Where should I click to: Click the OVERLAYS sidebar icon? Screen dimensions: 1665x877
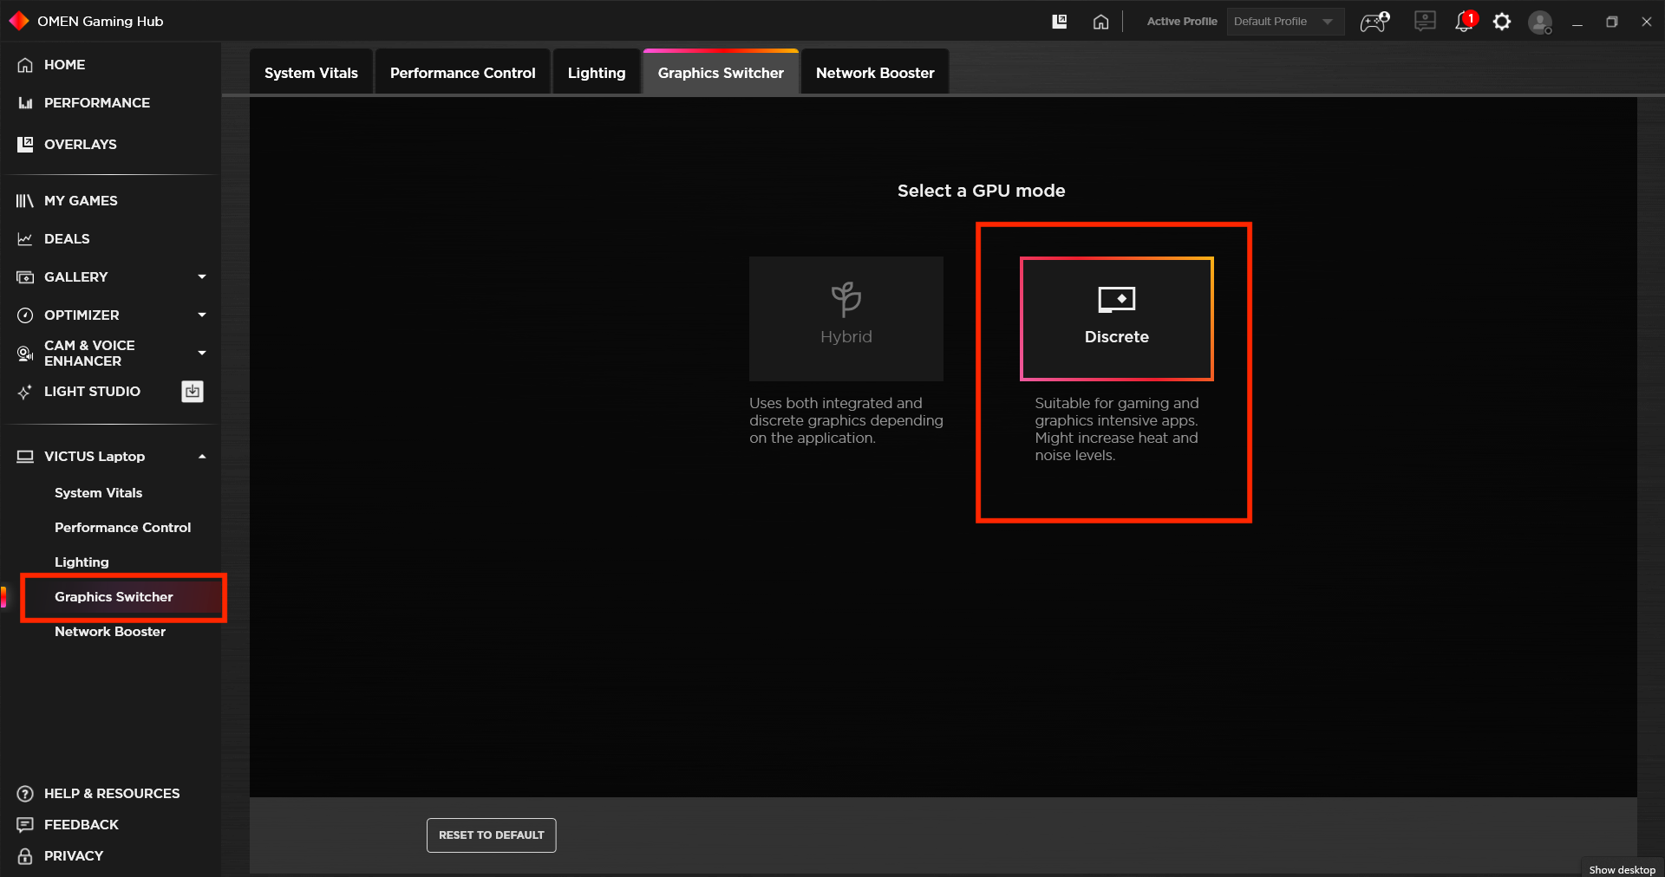[x=25, y=144]
